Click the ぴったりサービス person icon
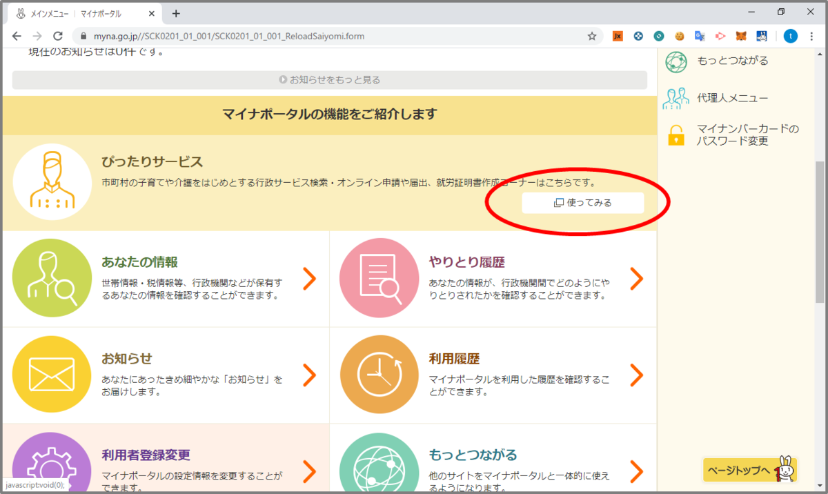 [52, 181]
